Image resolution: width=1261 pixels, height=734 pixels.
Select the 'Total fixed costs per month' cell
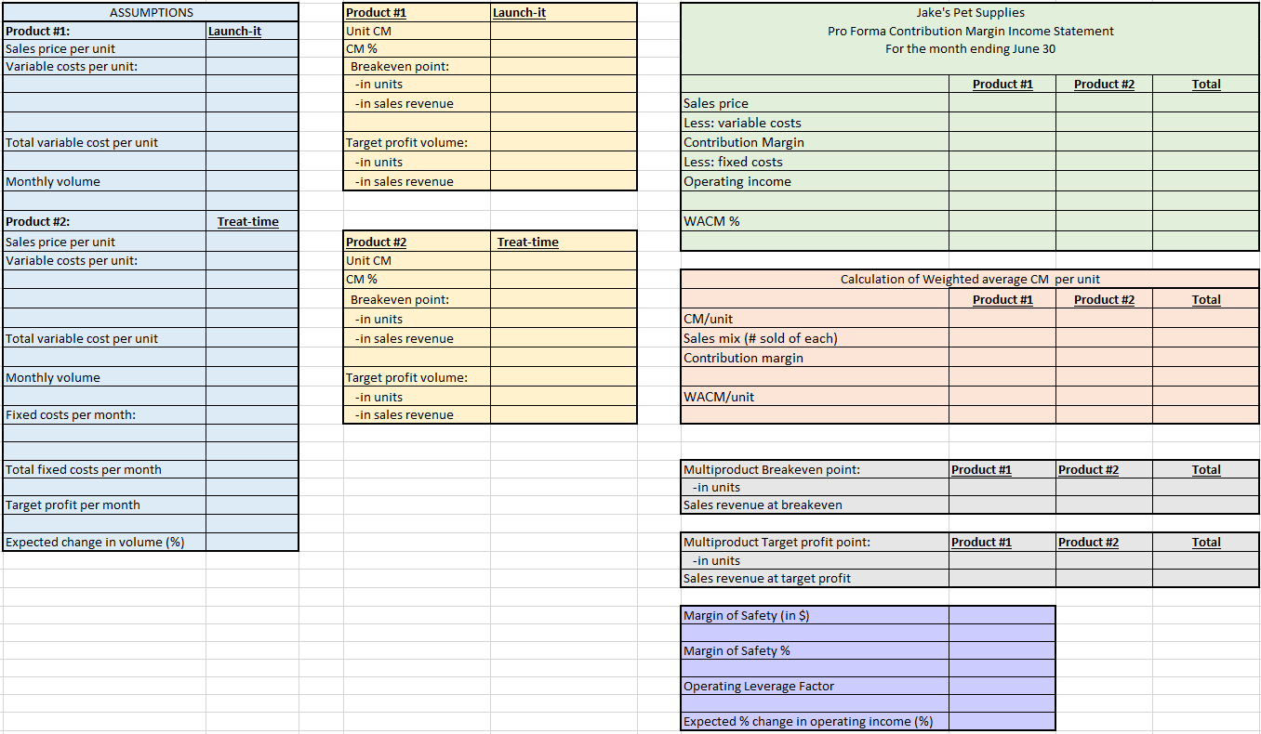(104, 469)
